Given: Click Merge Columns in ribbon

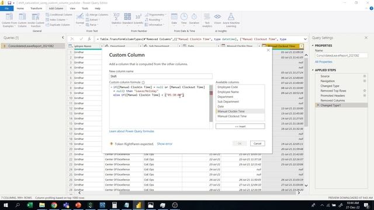Looking at the screenshot, I should [97, 15].
